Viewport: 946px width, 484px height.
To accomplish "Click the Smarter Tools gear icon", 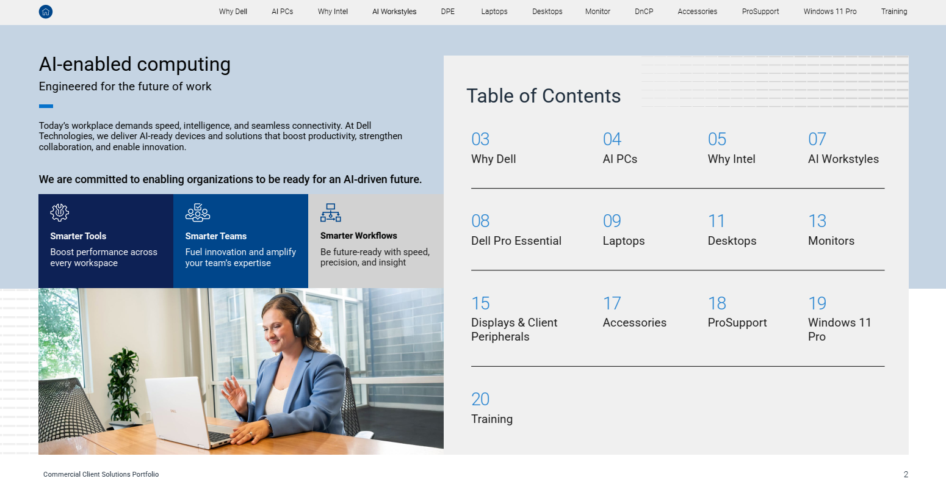I will [59, 212].
